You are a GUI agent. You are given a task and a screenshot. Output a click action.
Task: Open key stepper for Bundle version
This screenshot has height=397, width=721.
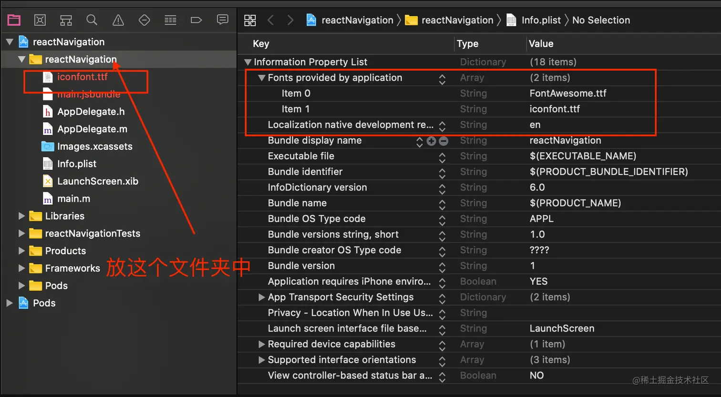pyautogui.click(x=442, y=267)
